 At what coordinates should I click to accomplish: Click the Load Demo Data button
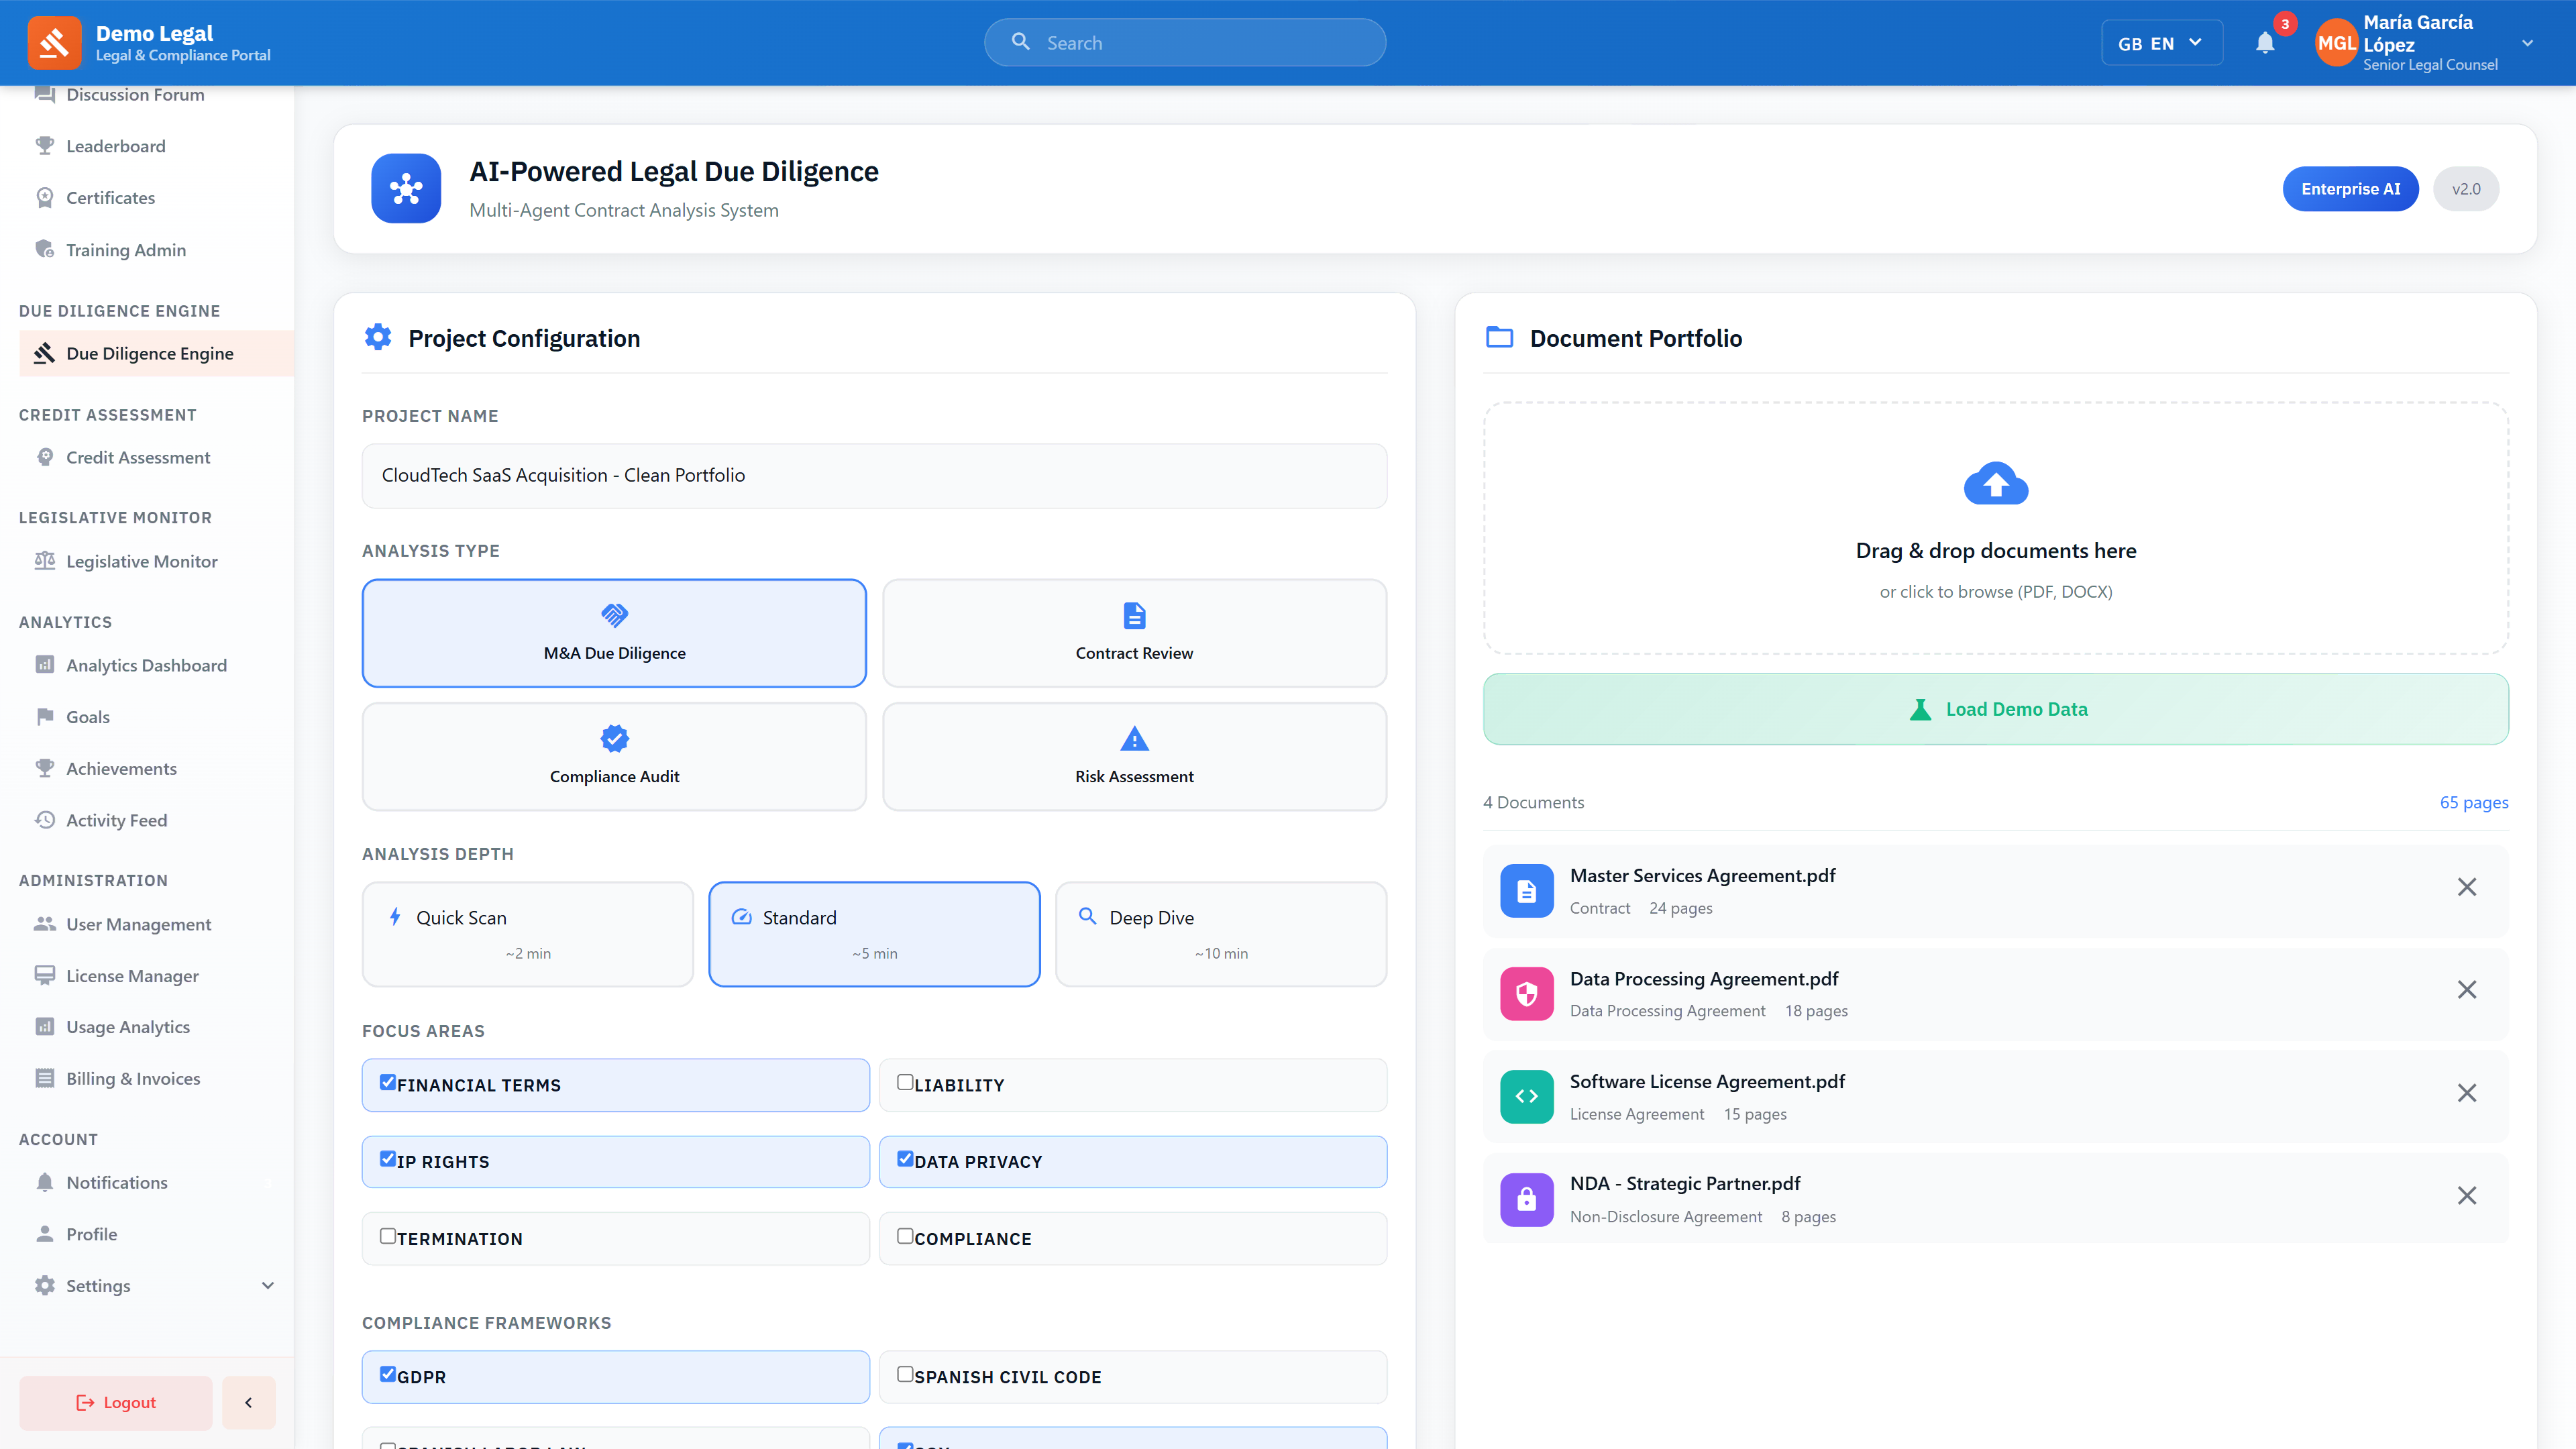pyautogui.click(x=1996, y=708)
